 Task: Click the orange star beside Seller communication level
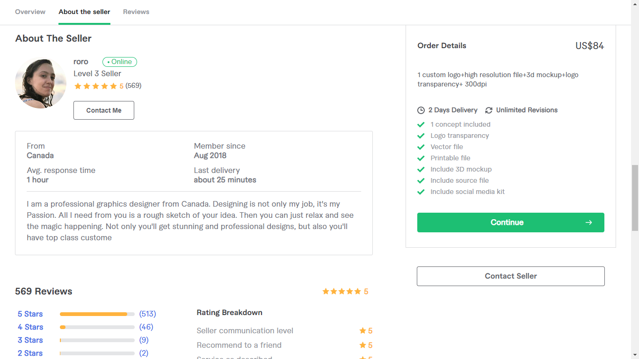(x=362, y=330)
